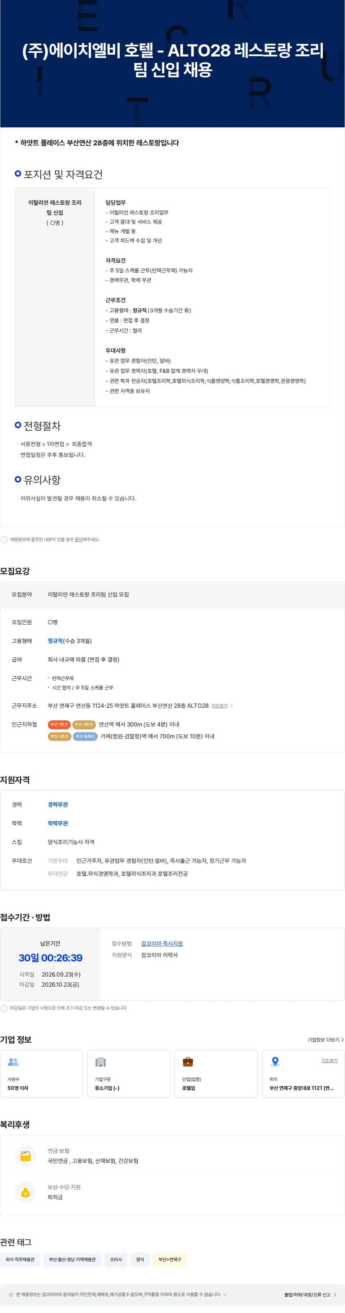345x1313 pixels.
Task: Click 불법/허위/과장/오류 신고 report link
Action: (307, 1295)
